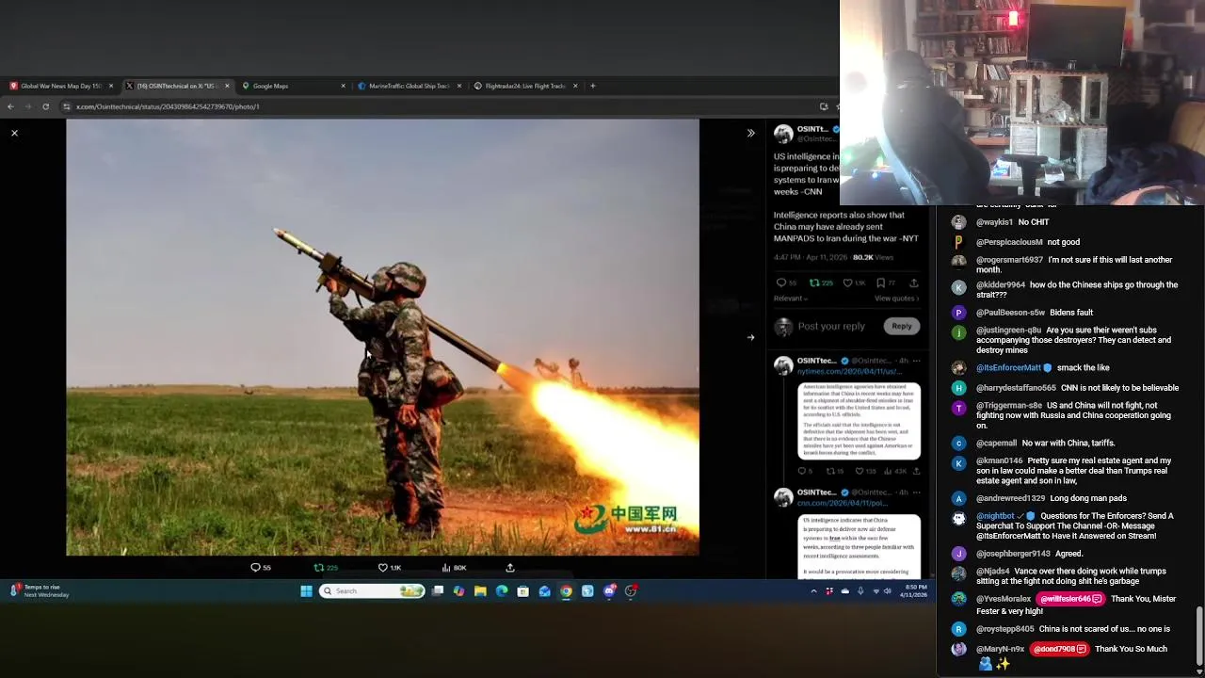Screen dimensions: 1205x678
Task: Like the post using the heart below the photo
Action: coord(382,568)
